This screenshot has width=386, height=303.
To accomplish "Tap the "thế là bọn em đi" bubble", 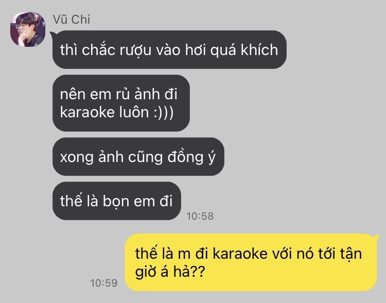I will [x=117, y=201].
